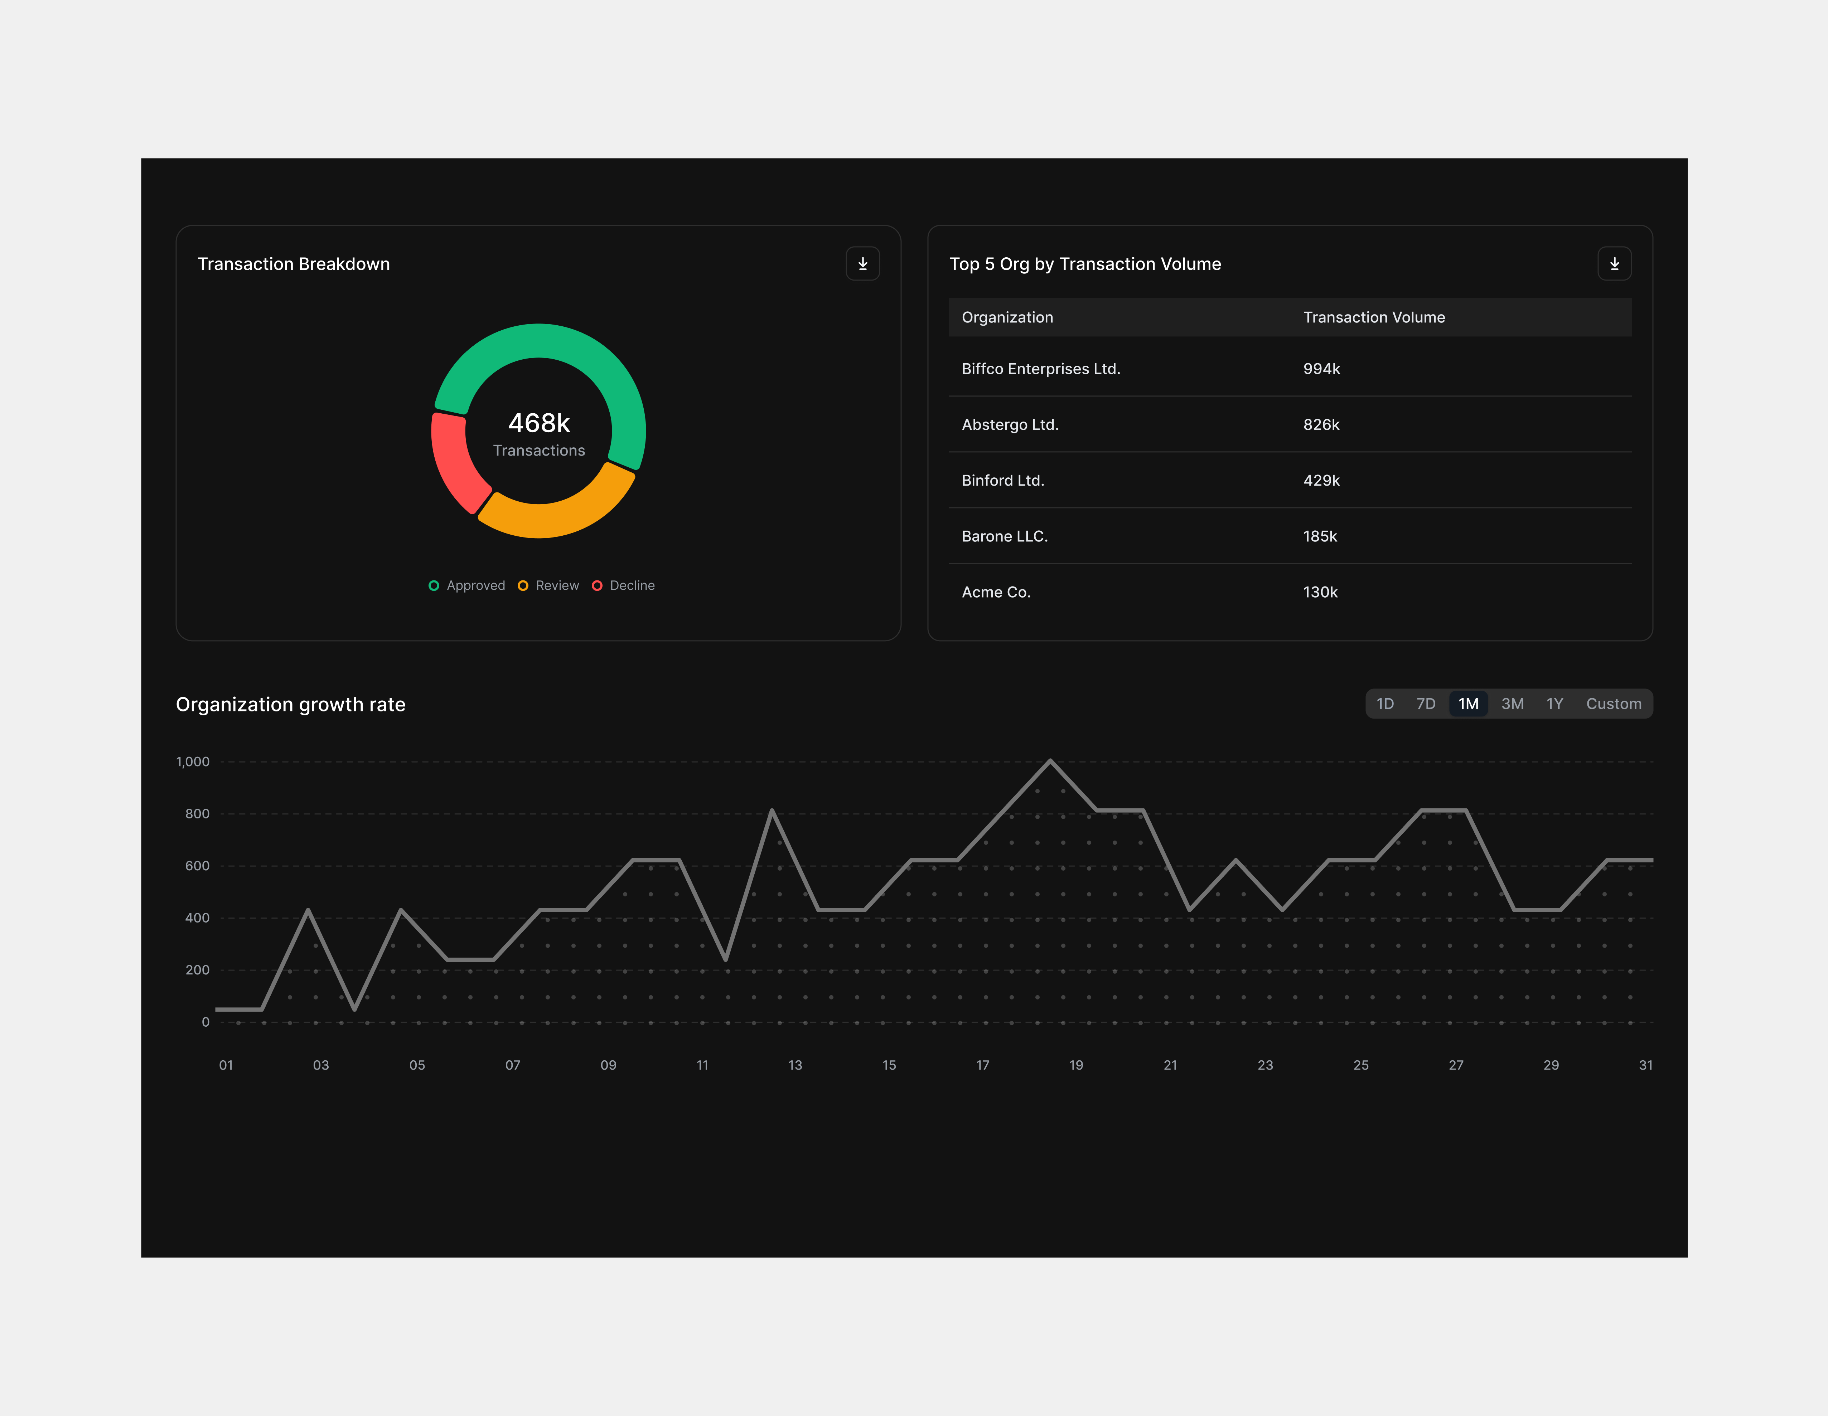Click the 185k volume value
The image size is (1828, 1416).
click(x=1320, y=536)
